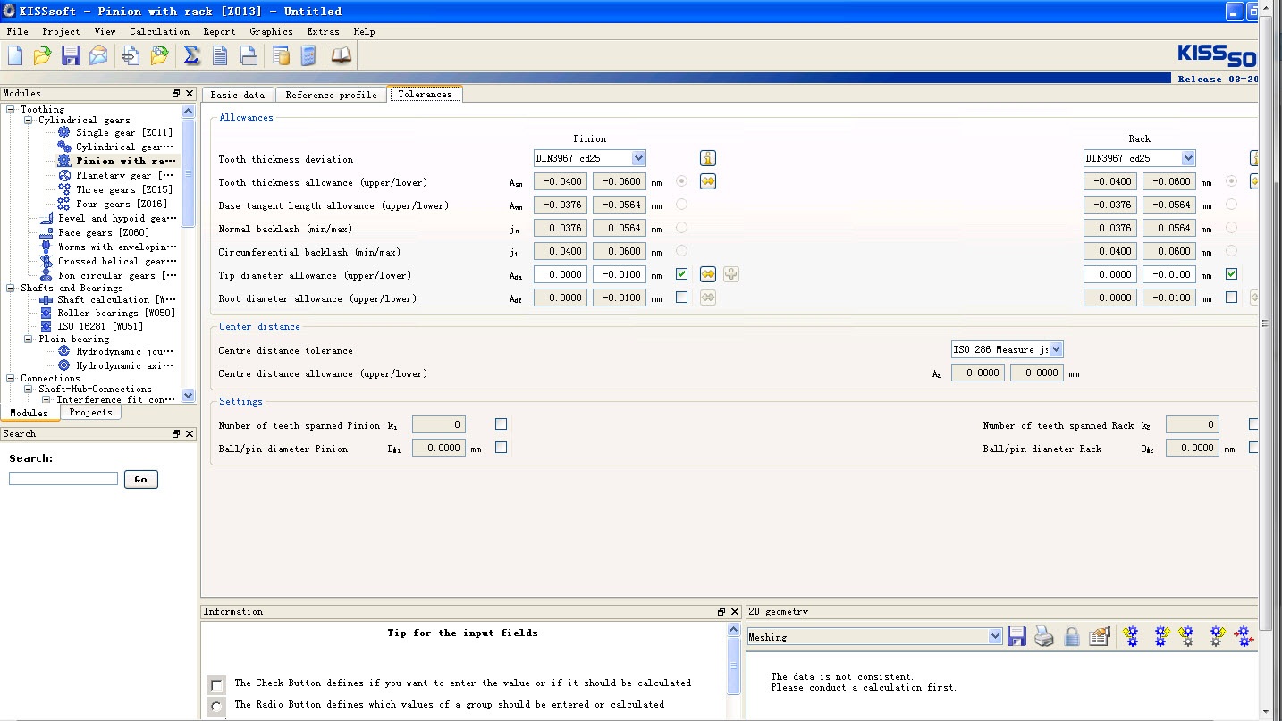Close the Modules panel
The width and height of the screenshot is (1282, 721).
(x=190, y=94)
